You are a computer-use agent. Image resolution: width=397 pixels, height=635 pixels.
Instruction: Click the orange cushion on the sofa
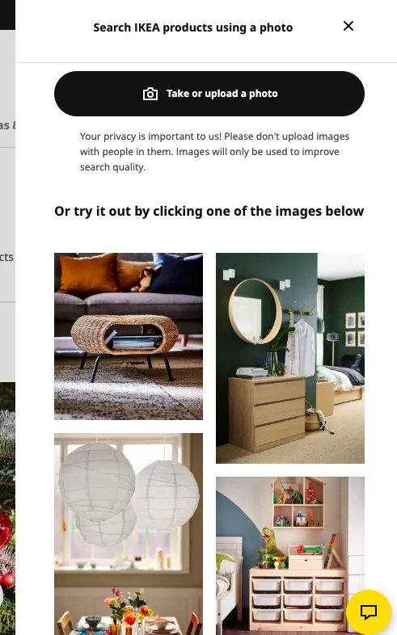pos(88,273)
